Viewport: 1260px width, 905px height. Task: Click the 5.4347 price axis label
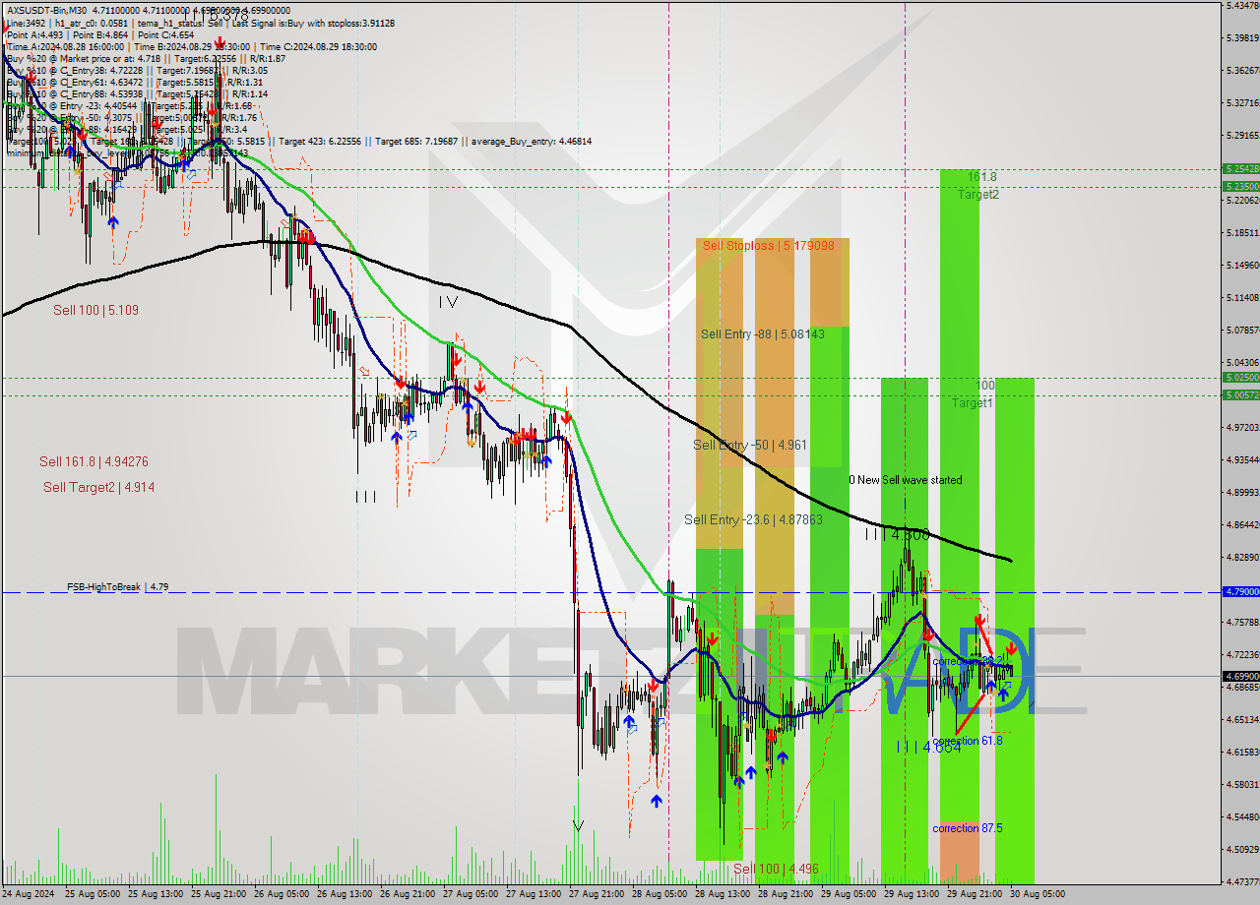1242,6
